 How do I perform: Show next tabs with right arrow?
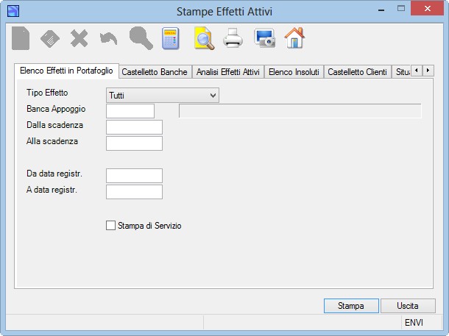[x=428, y=71]
